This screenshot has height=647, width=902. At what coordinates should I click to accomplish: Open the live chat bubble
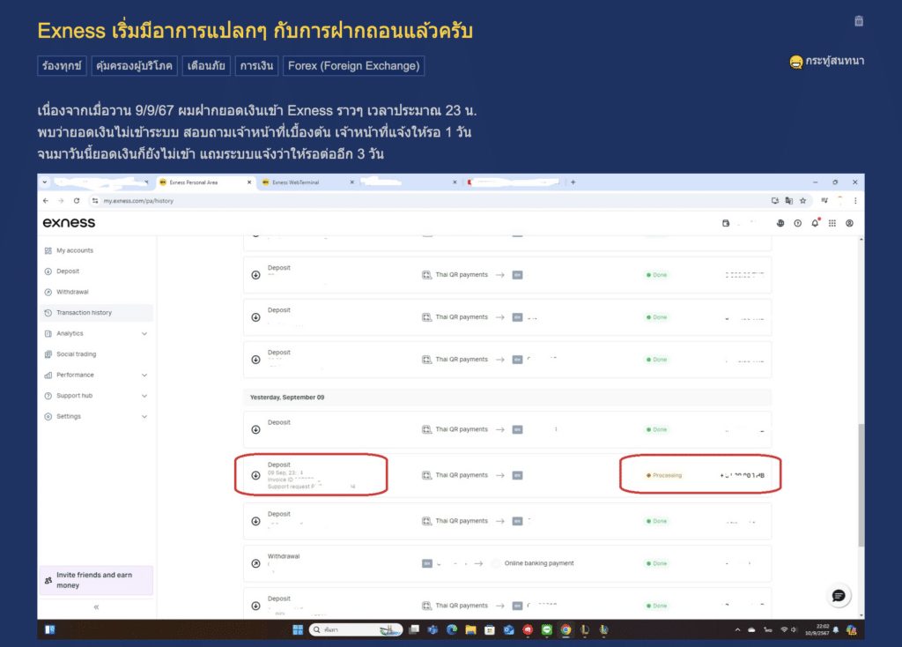(839, 595)
